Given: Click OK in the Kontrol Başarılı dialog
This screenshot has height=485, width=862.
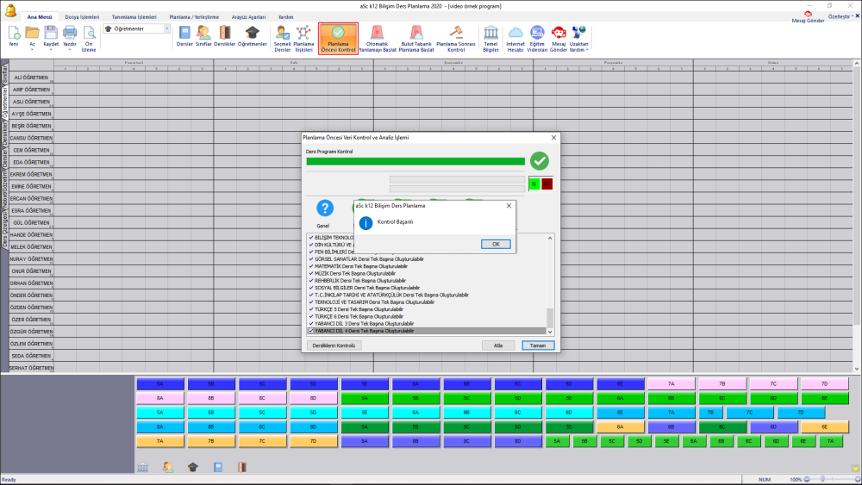Looking at the screenshot, I should [496, 244].
